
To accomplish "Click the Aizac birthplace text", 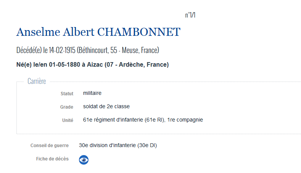I will pos(95,65).
